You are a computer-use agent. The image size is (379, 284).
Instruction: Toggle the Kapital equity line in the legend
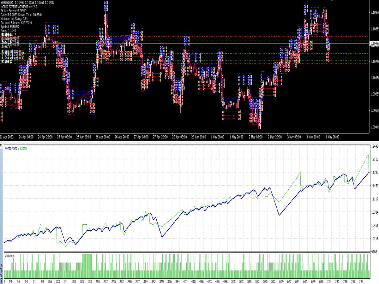(x=24, y=147)
